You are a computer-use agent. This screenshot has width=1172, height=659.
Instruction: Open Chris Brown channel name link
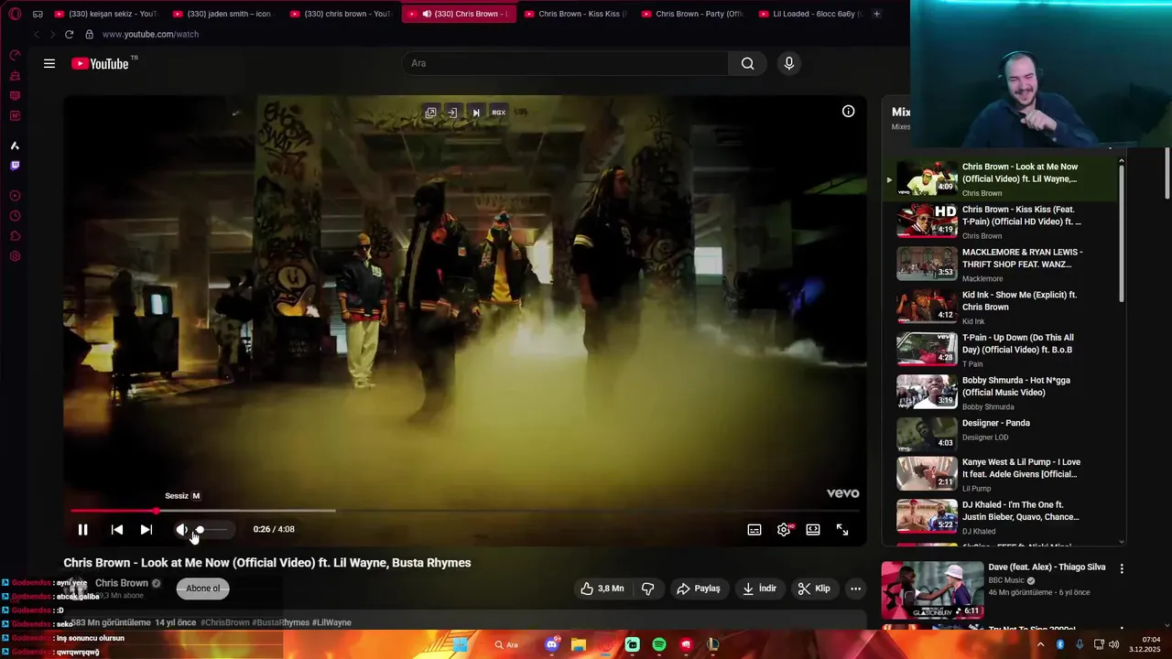pos(122,583)
